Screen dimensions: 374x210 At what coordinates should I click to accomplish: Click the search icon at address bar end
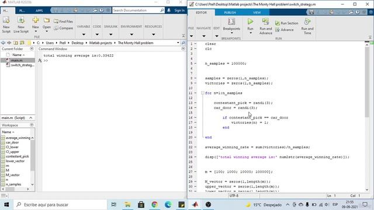pos(183,43)
